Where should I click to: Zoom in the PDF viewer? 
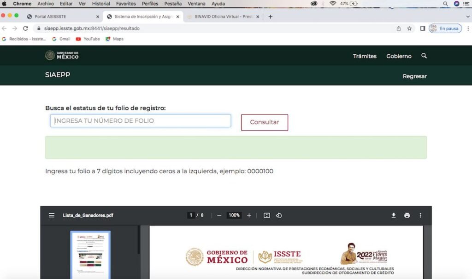tap(249, 215)
